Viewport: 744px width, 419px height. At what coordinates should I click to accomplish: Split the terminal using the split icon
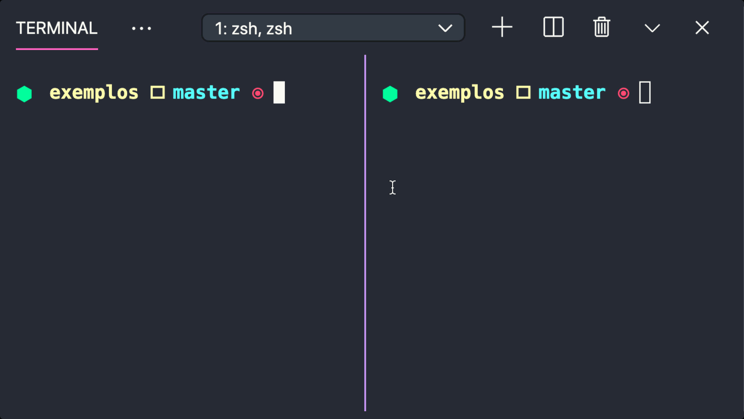(553, 27)
